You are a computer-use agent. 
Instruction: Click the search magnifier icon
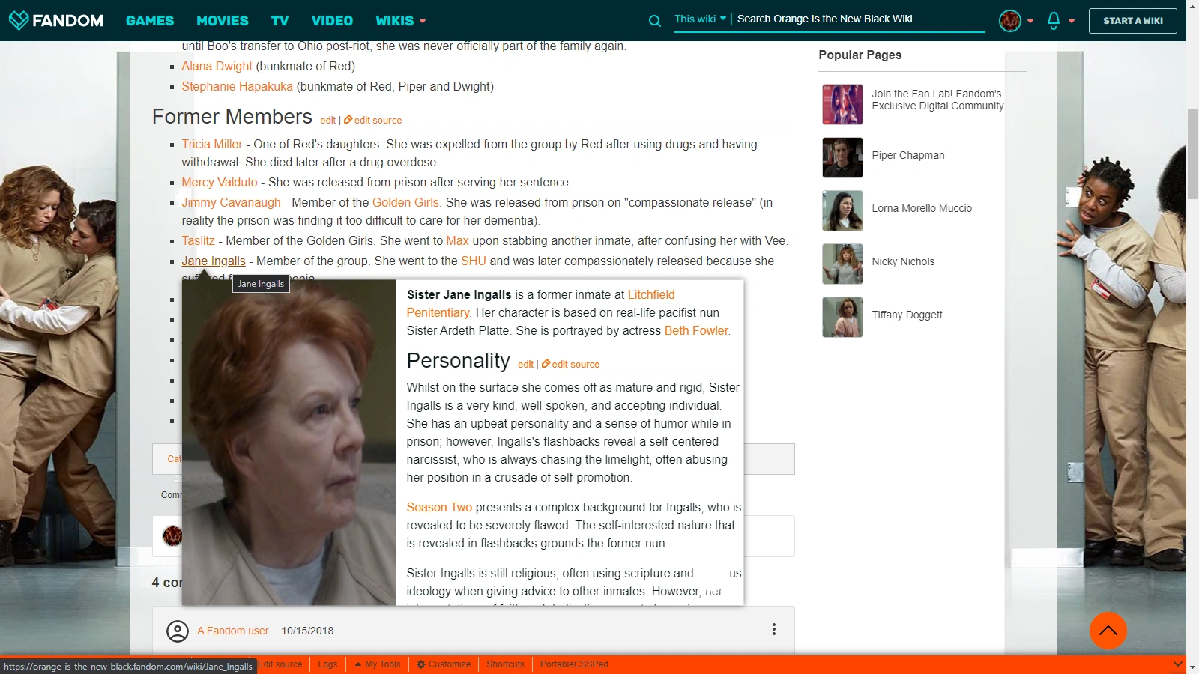[x=655, y=21]
